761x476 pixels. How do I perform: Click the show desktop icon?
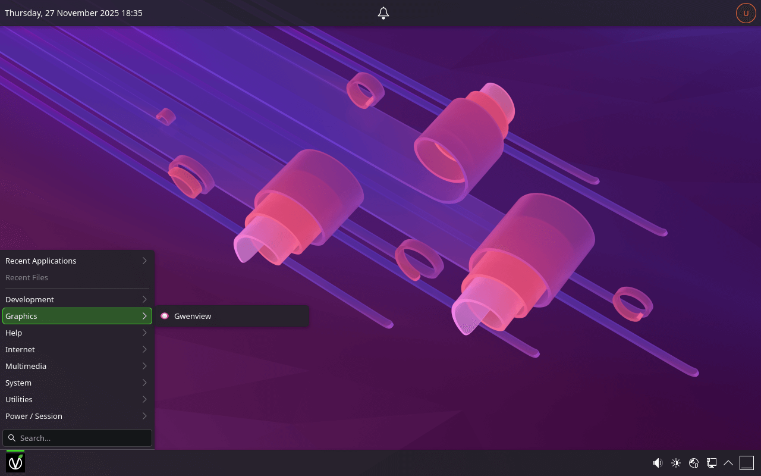[x=746, y=463]
